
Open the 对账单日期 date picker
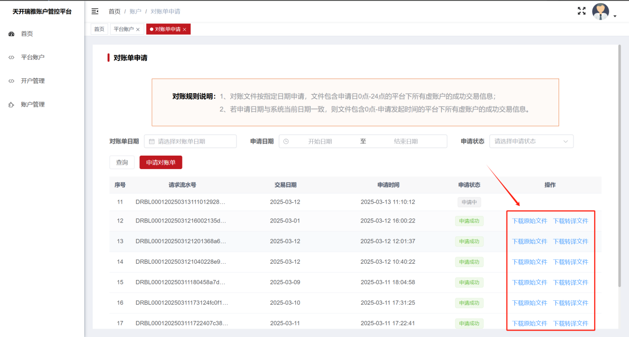(190, 141)
